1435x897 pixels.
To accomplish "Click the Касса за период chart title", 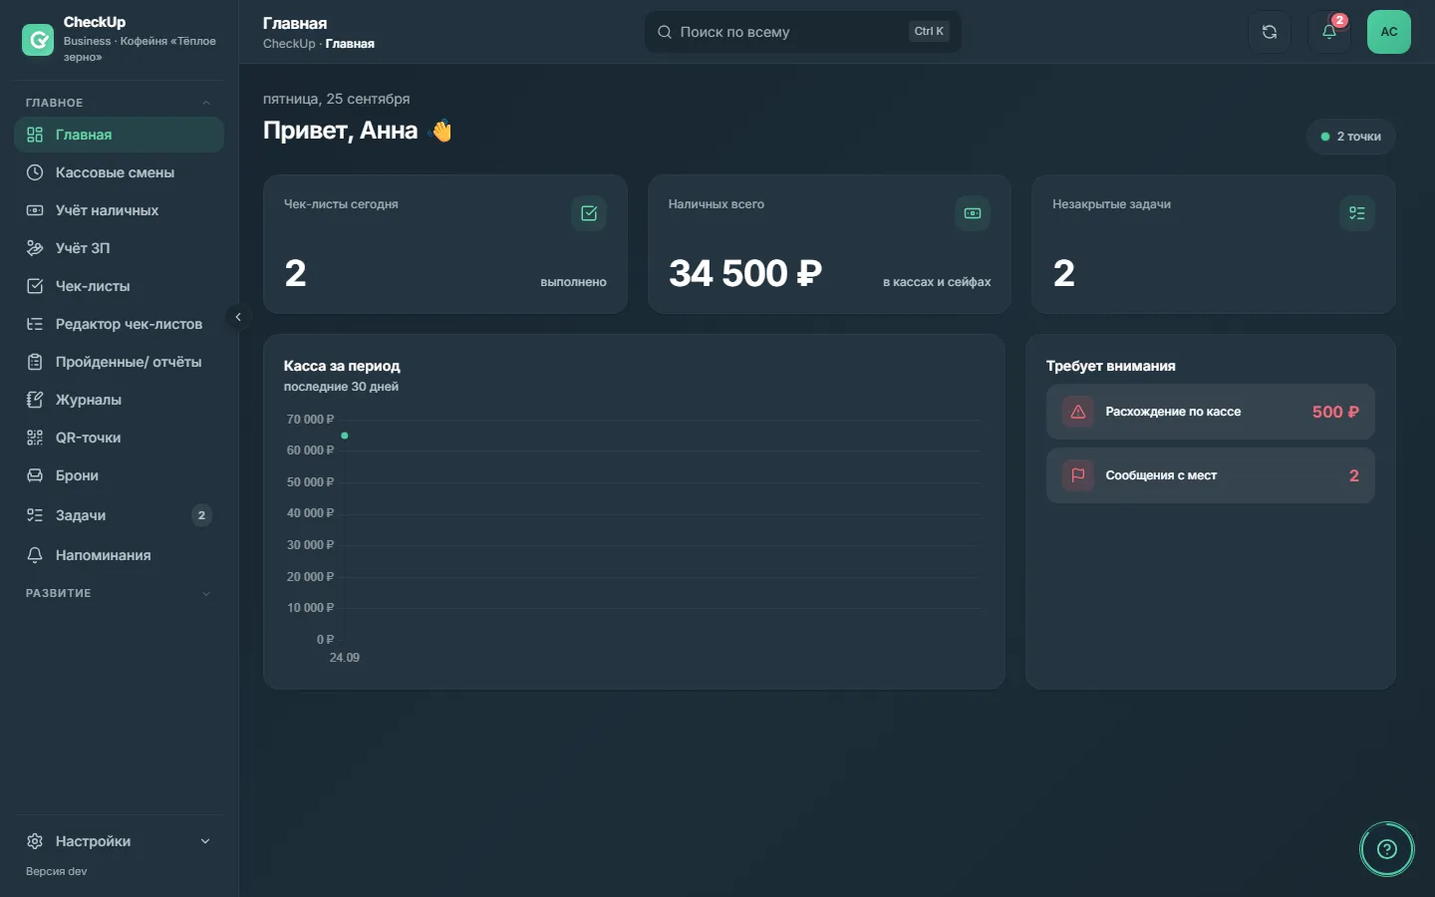I will (342, 366).
